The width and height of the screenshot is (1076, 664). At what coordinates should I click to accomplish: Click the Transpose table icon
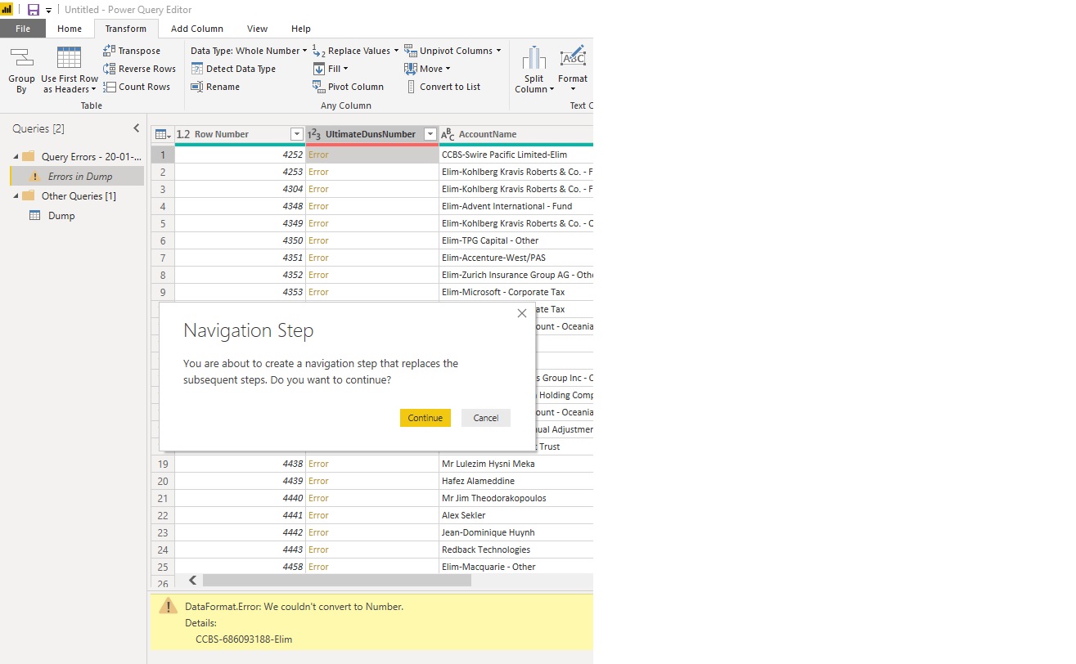pyautogui.click(x=110, y=51)
